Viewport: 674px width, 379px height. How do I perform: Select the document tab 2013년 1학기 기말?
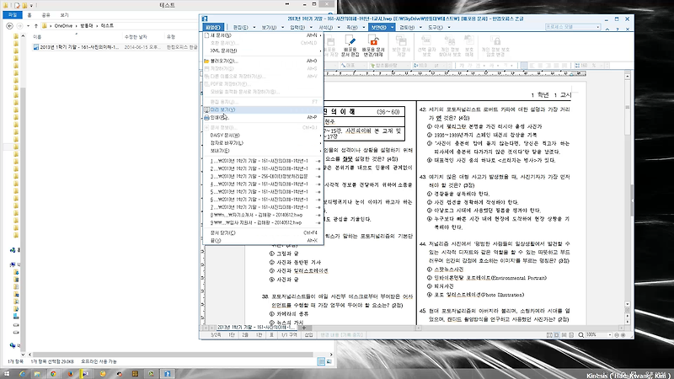pyautogui.click(x=256, y=328)
